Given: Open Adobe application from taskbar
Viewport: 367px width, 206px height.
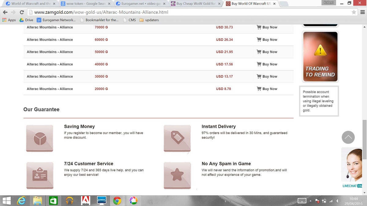Looking at the screenshot, I should pyautogui.click(x=85, y=201).
